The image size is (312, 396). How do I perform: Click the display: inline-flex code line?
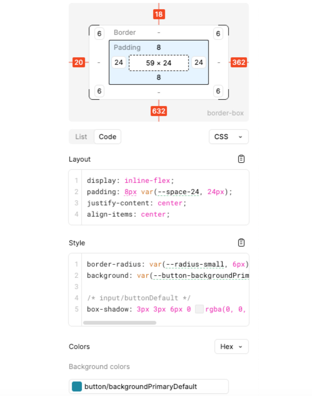(130, 181)
